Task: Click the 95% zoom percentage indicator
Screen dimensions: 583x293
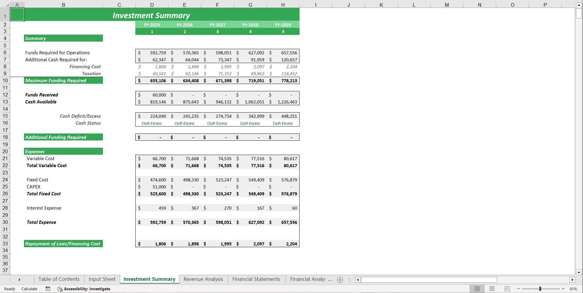Action: (x=574, y=289)
